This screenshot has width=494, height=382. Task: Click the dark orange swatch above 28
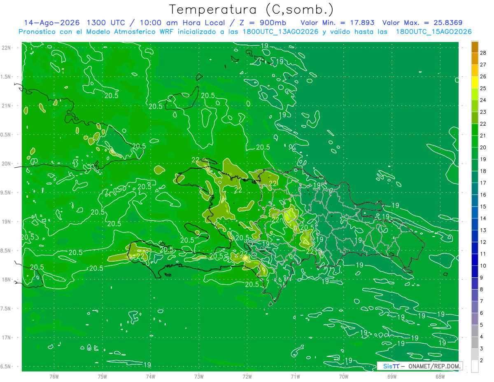475,47
